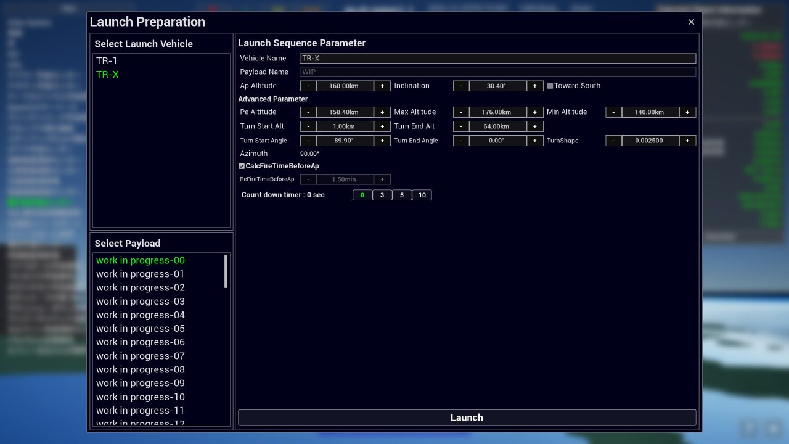Set countdown timer to 10 seconds
This screenshot has height=444, width=789.
tap(422, 195)
